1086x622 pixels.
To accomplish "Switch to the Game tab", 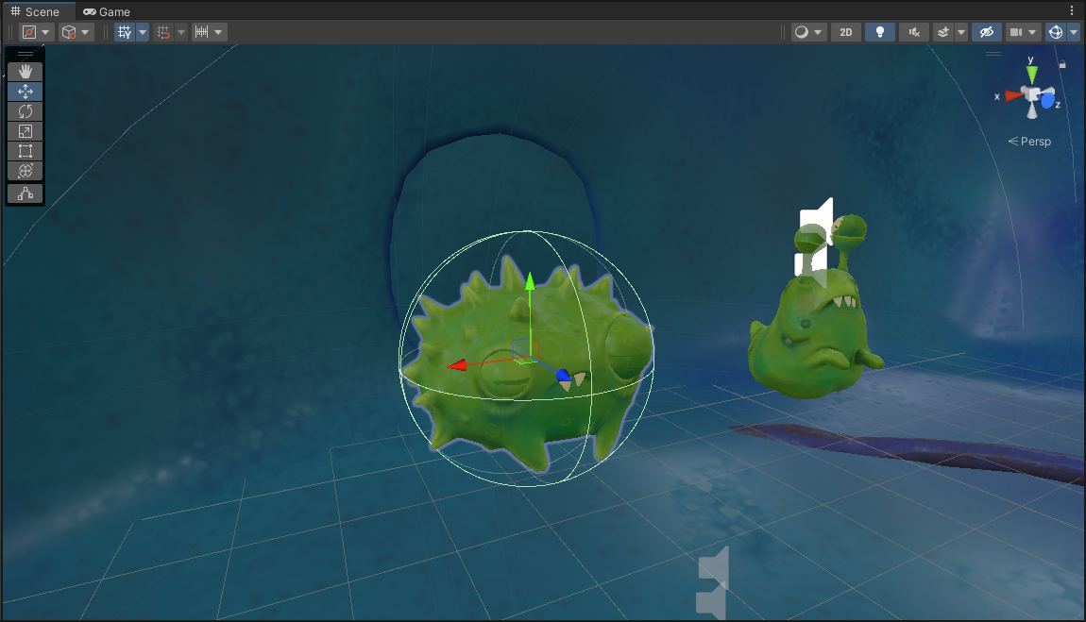I will click(107, 11).
